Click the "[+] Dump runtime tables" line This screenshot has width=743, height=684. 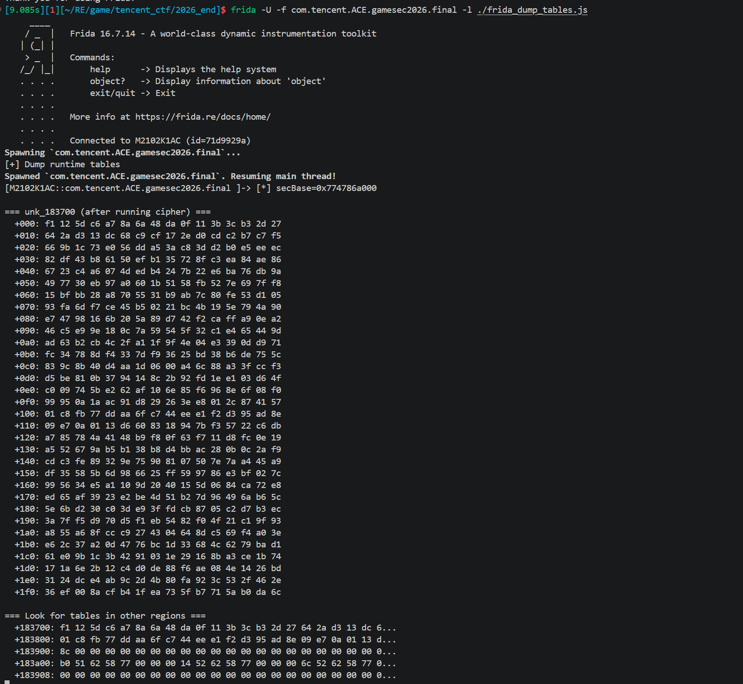[62, 164]
